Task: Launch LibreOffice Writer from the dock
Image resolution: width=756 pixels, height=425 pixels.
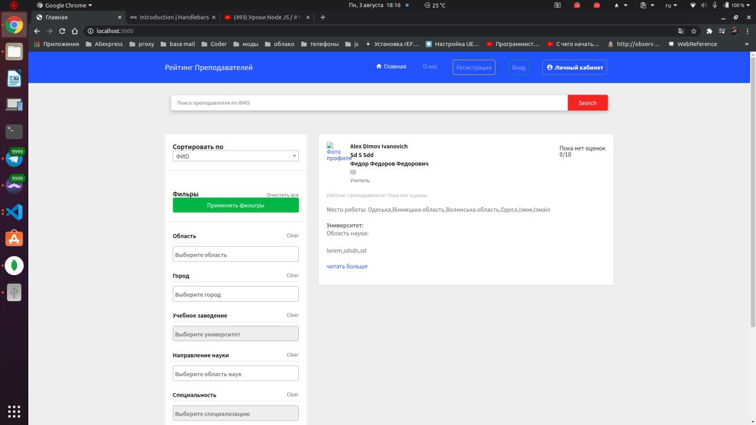Action: point(14,78)
